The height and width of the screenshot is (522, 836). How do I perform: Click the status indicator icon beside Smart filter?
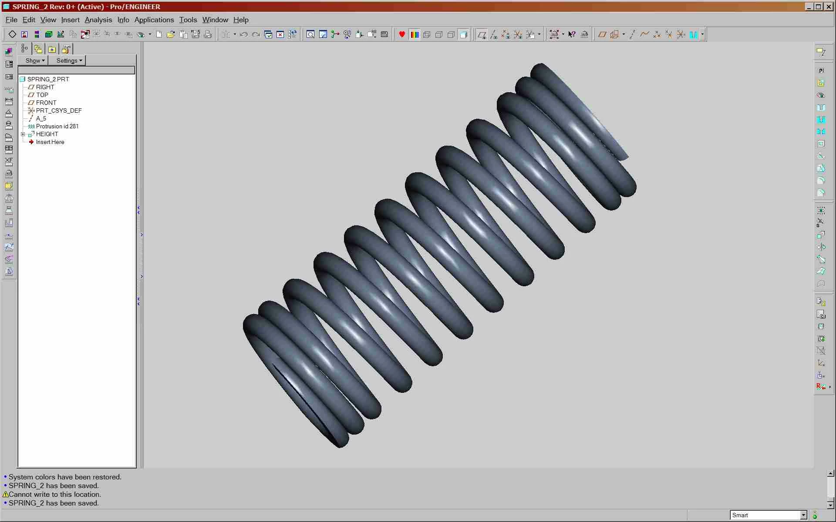click(x=815, y=515)
